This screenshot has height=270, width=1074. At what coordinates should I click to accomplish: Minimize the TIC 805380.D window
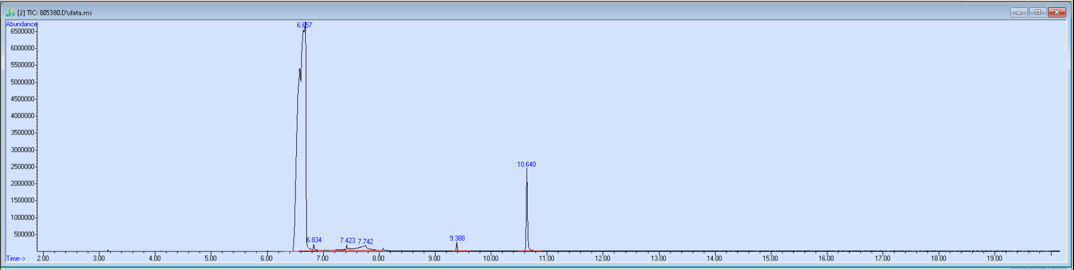(x=1018, y=12)
